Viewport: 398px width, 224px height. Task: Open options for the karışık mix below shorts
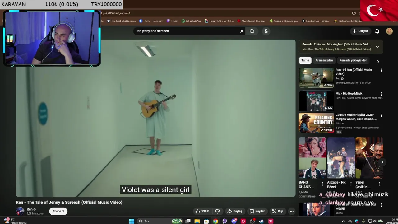point(381,205)
